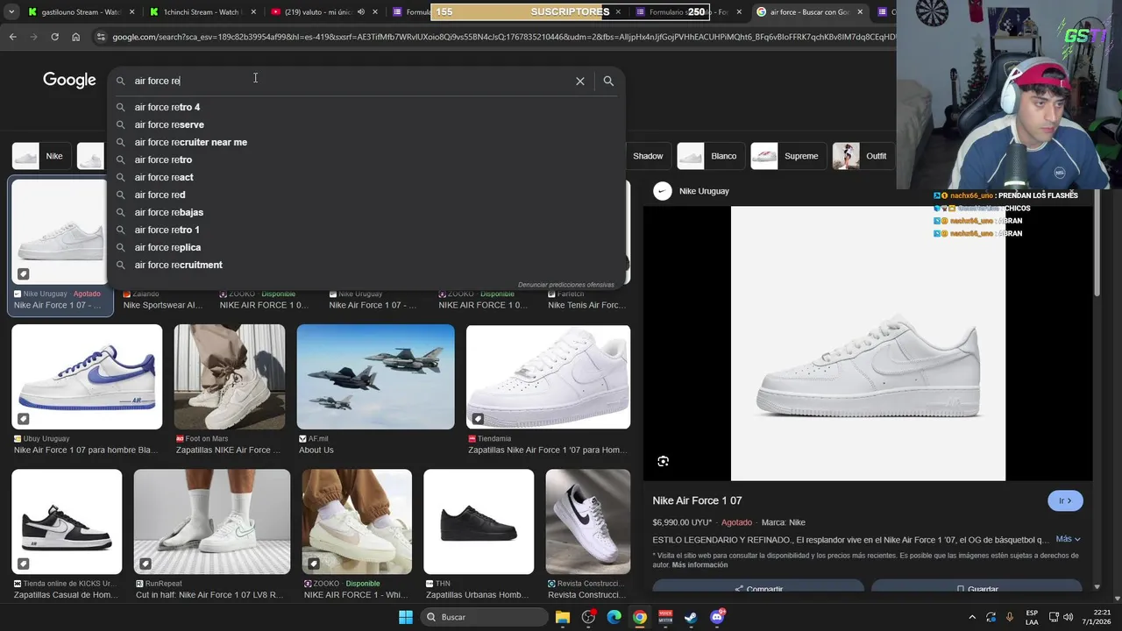Screen dimensions: 1122x631
Task: Show hidden system tray icons chevron
Action: (971, 617)
